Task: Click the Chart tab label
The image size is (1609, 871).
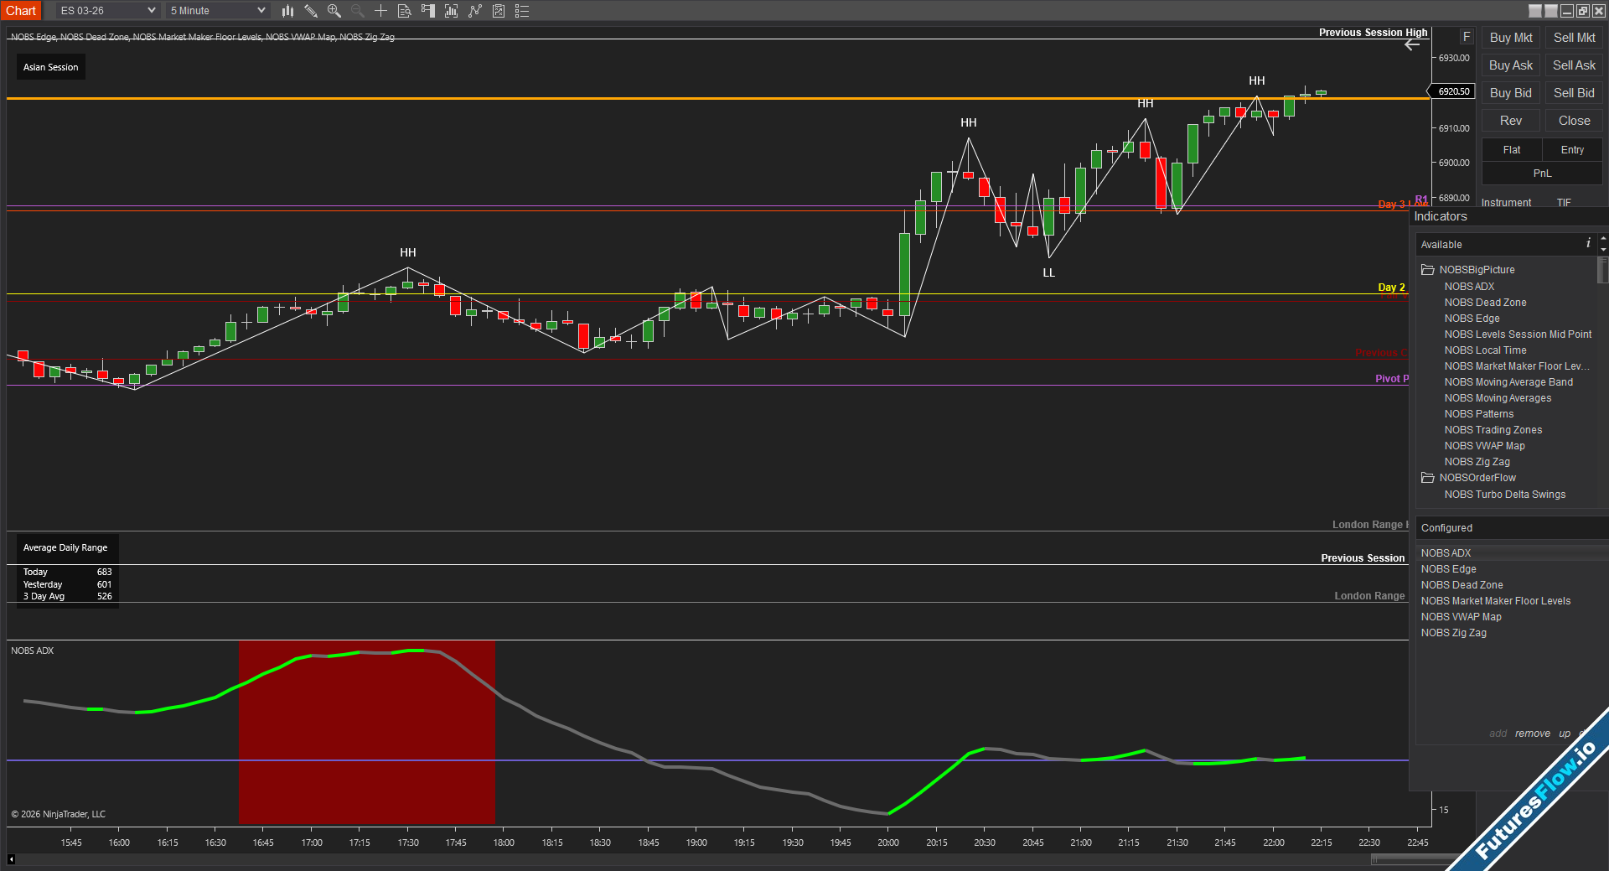Action: [x=21, y=11]
